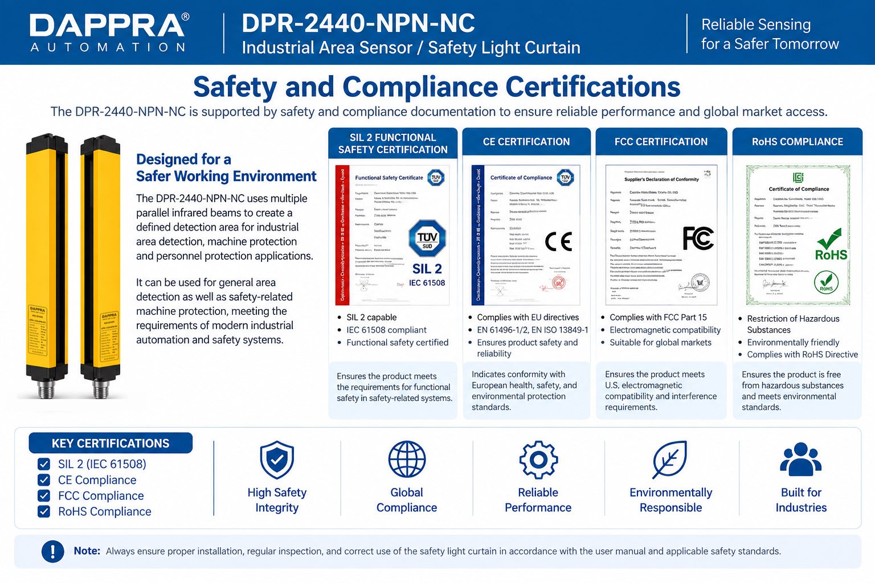Select the SIL 2 Functional Safety Certification header
Screen dimensions: 875x583
click(x=393, y=143)
